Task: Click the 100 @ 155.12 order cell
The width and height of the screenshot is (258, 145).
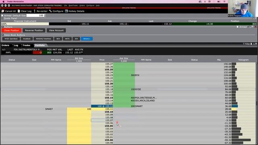Action: click(x=102, y=106)
